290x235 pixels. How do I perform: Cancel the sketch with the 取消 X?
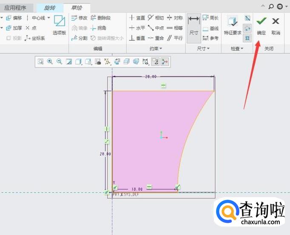tap(276, 25)
